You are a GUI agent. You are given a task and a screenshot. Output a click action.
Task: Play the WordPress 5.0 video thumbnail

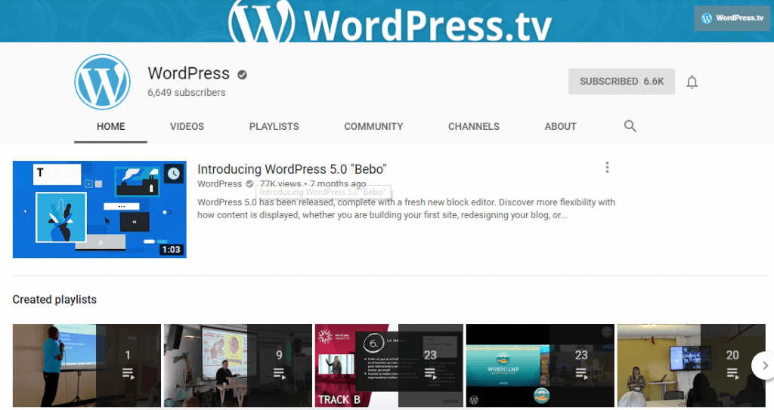100,209
